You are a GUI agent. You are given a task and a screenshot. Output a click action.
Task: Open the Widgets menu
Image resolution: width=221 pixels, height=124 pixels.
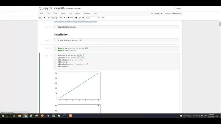pyautogui.click(x=87, y=13)
